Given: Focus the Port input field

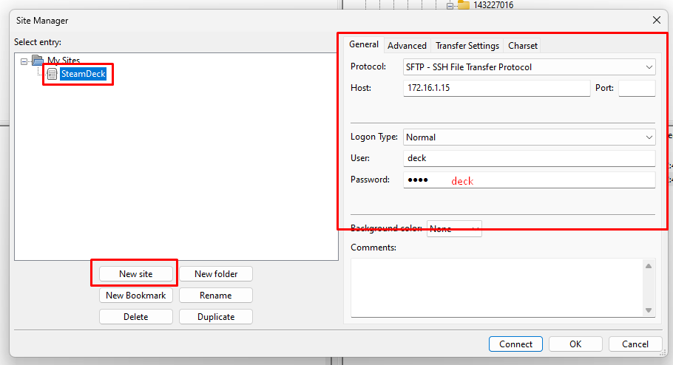Looking at the screenshot, I should coord(636,89).
